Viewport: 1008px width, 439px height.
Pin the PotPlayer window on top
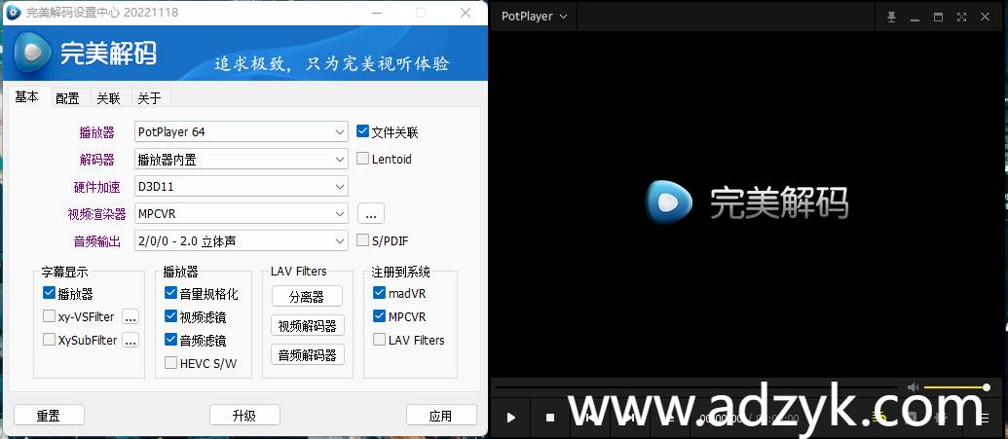click(x=891, y=17)
